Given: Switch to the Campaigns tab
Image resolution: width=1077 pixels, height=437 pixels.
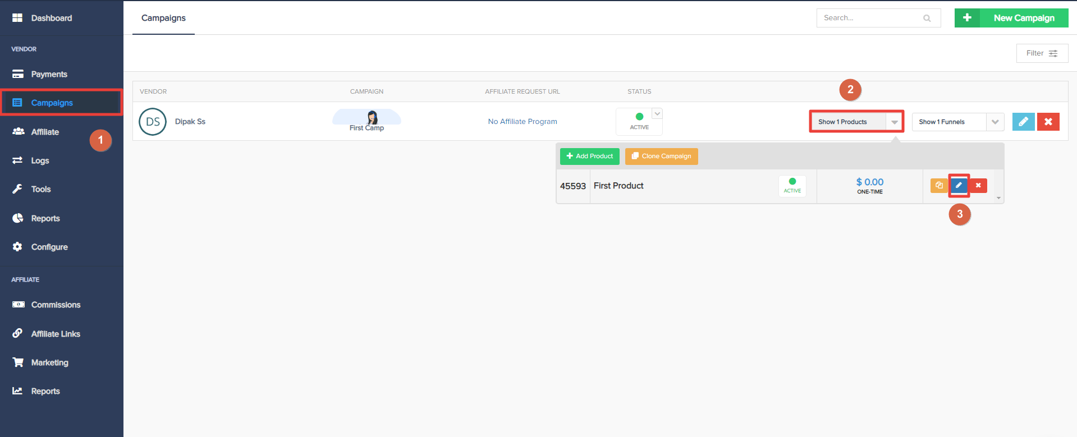Looking at the screenshot, I should coord(163,18).
